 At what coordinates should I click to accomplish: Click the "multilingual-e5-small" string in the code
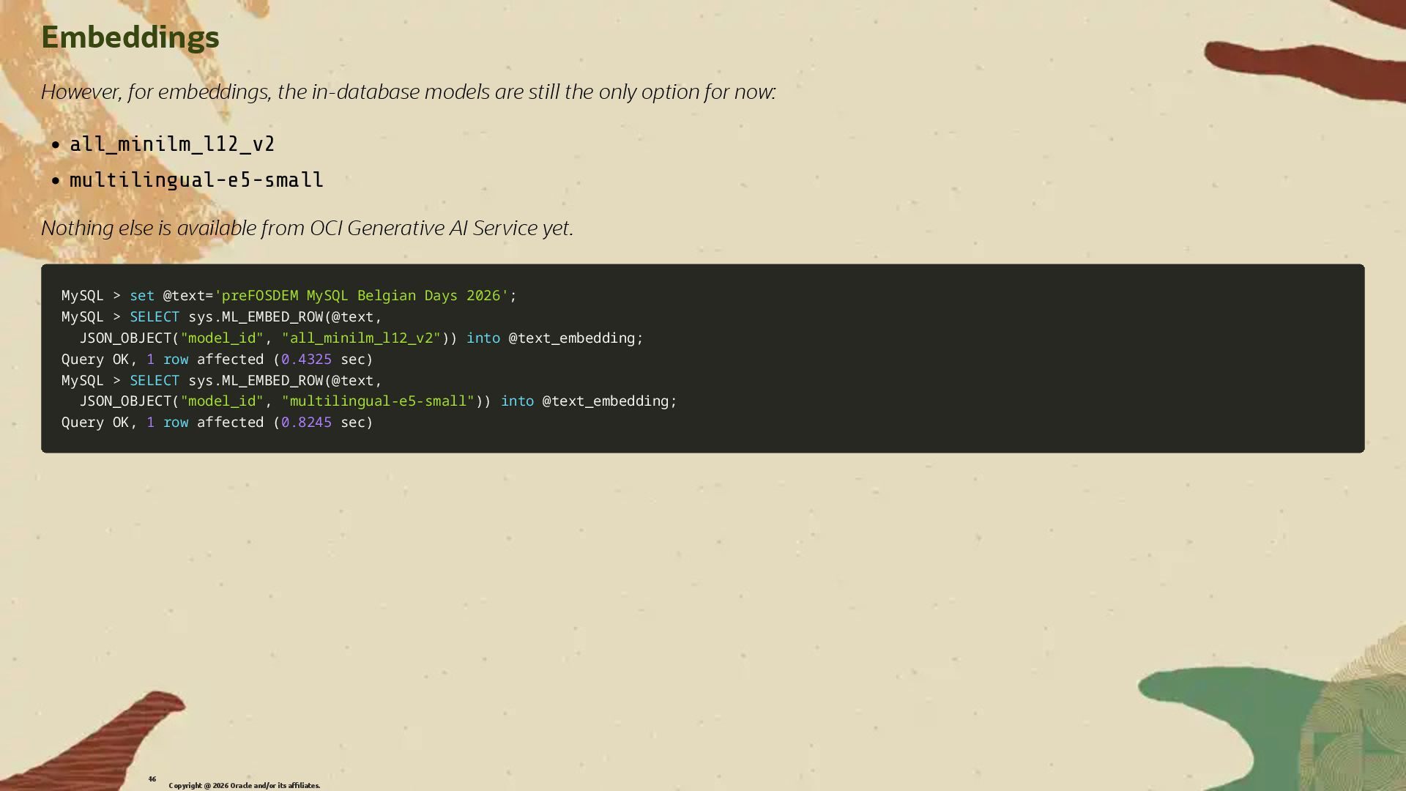tap(378, 401)
